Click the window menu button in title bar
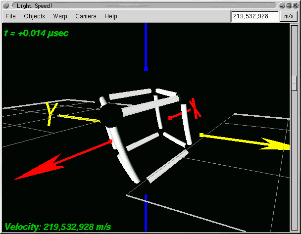Viewport: 301px width, 234px height. [x=6, y=5]
